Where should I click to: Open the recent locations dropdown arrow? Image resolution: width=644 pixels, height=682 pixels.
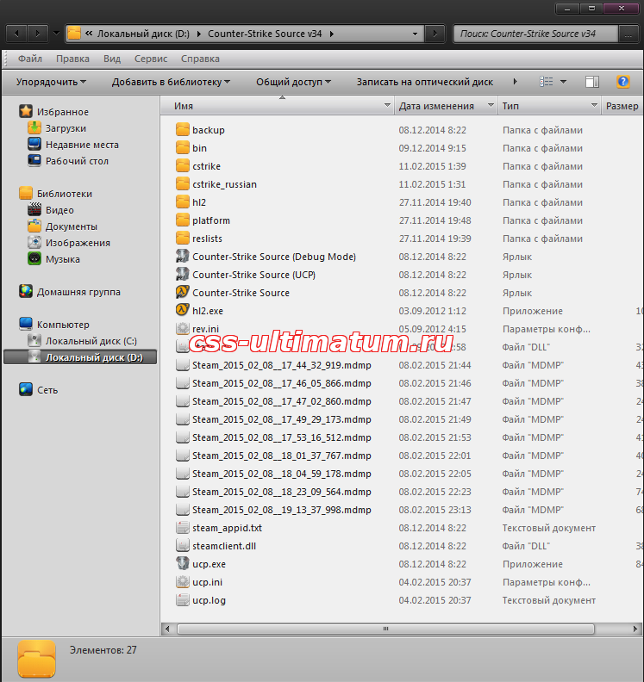[56, 34]
